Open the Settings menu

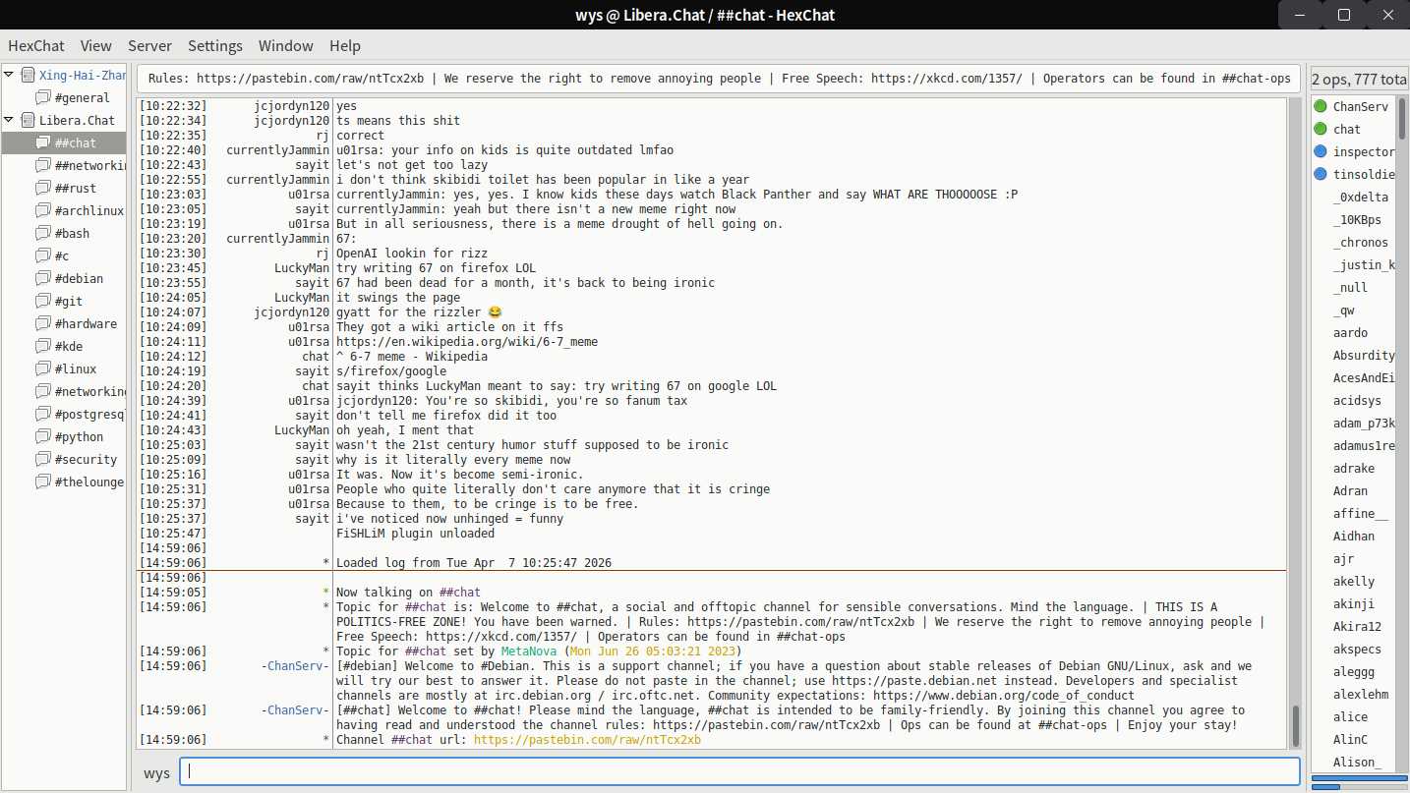[x=215, y=46]
